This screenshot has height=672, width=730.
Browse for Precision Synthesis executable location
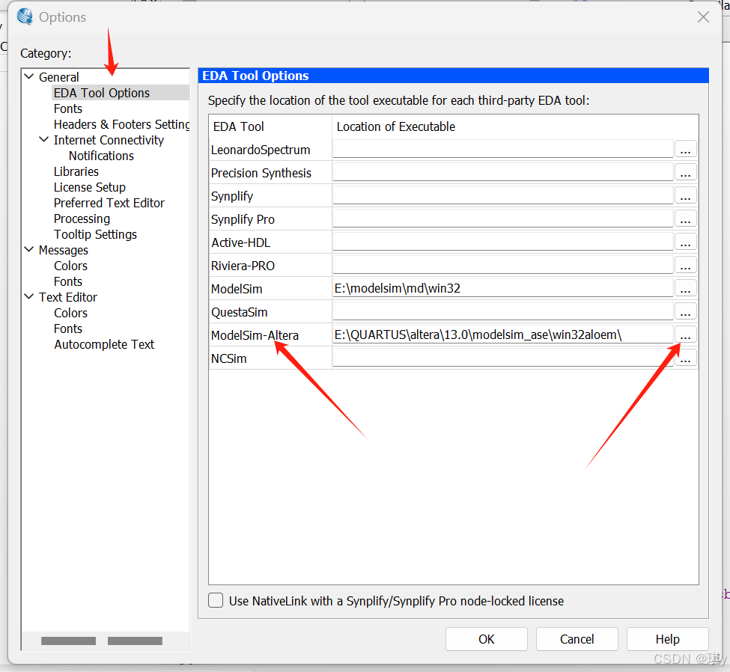(685, 173)
